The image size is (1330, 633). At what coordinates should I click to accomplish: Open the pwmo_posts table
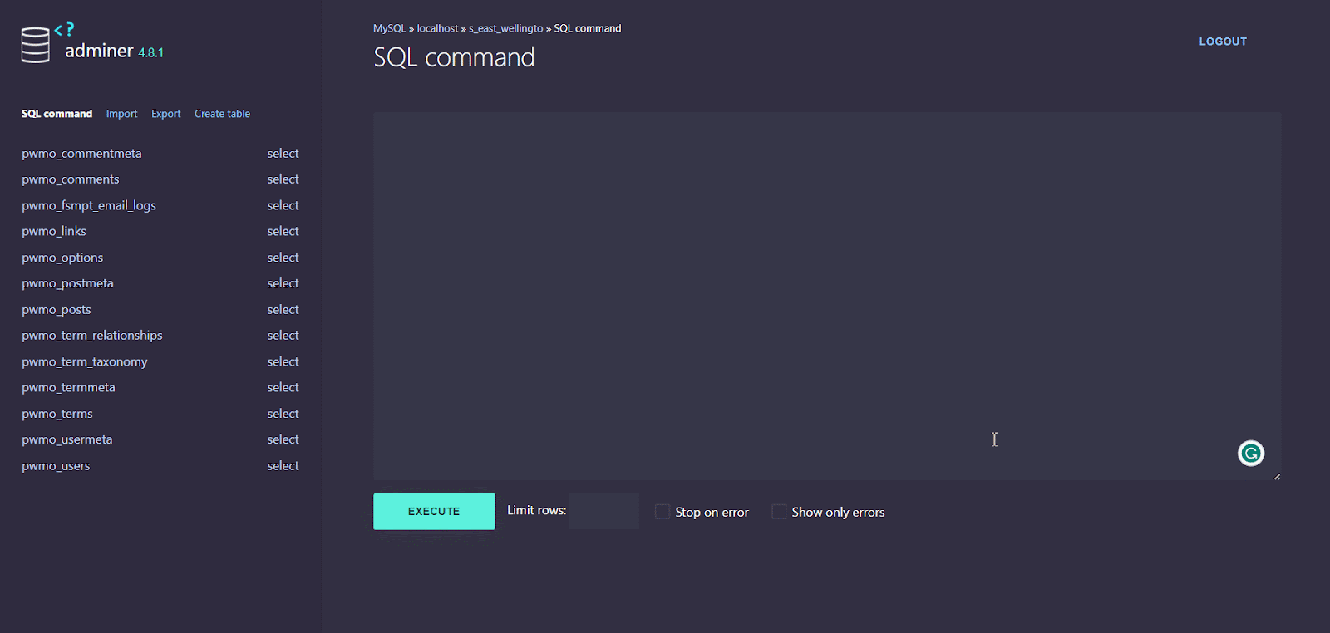pos(57,310)
